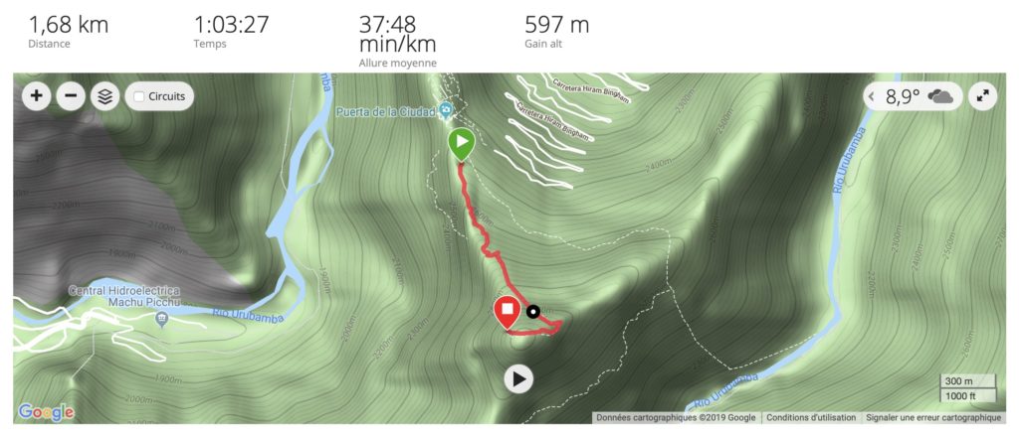1019x439 pixels.
Task: Toggle the 300 m scale units
Action: (x=967, y=388)
